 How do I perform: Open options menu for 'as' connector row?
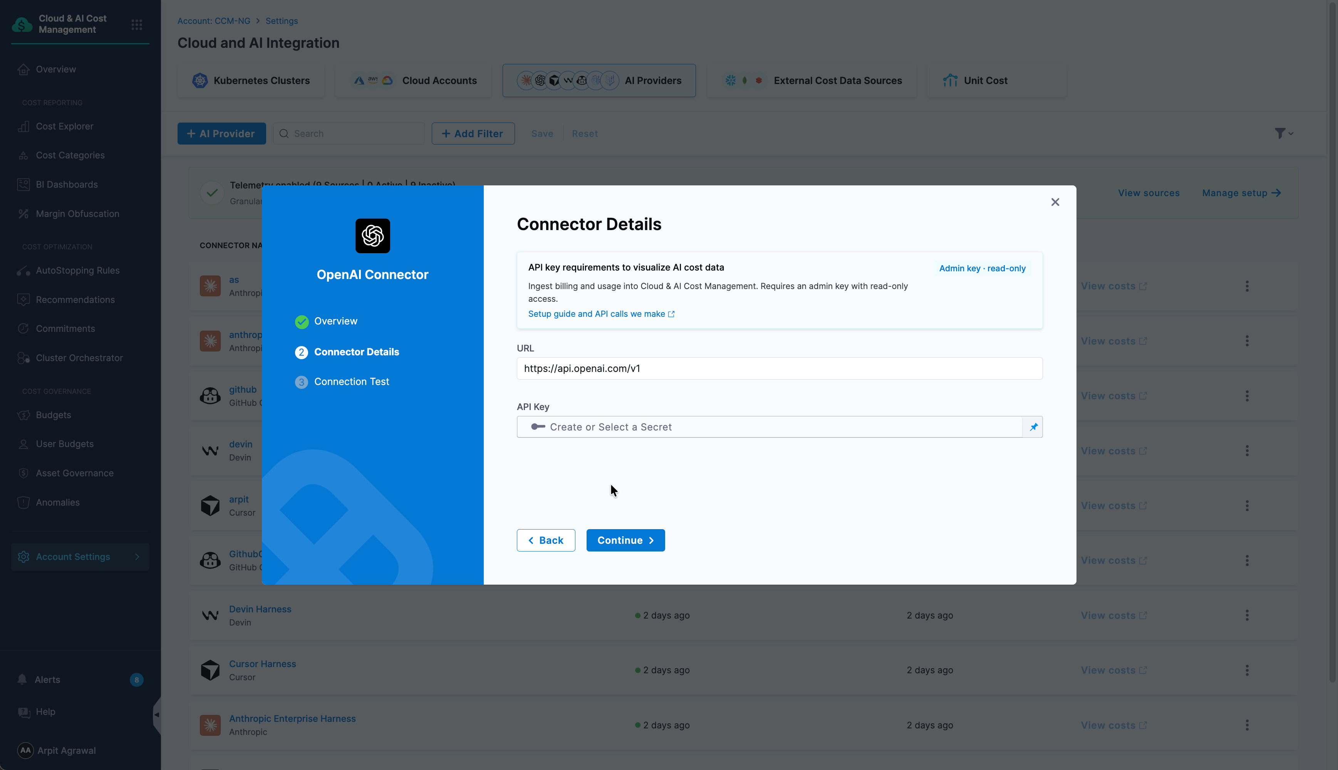point(1247,286)
